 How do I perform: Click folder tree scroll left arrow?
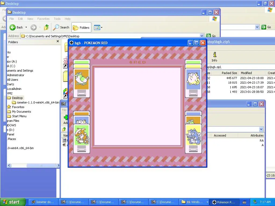tap(9, 165)
